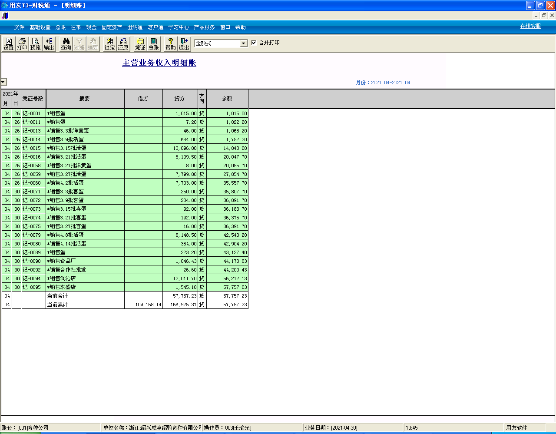
Task: Open the 总账 menu in menu bar
Action: (61, 27)
